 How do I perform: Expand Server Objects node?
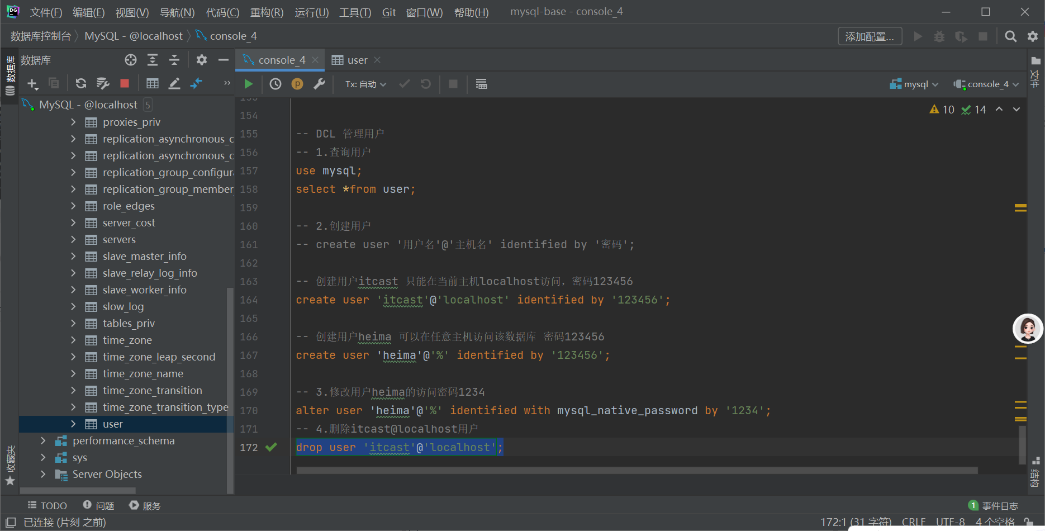point(43,474)
